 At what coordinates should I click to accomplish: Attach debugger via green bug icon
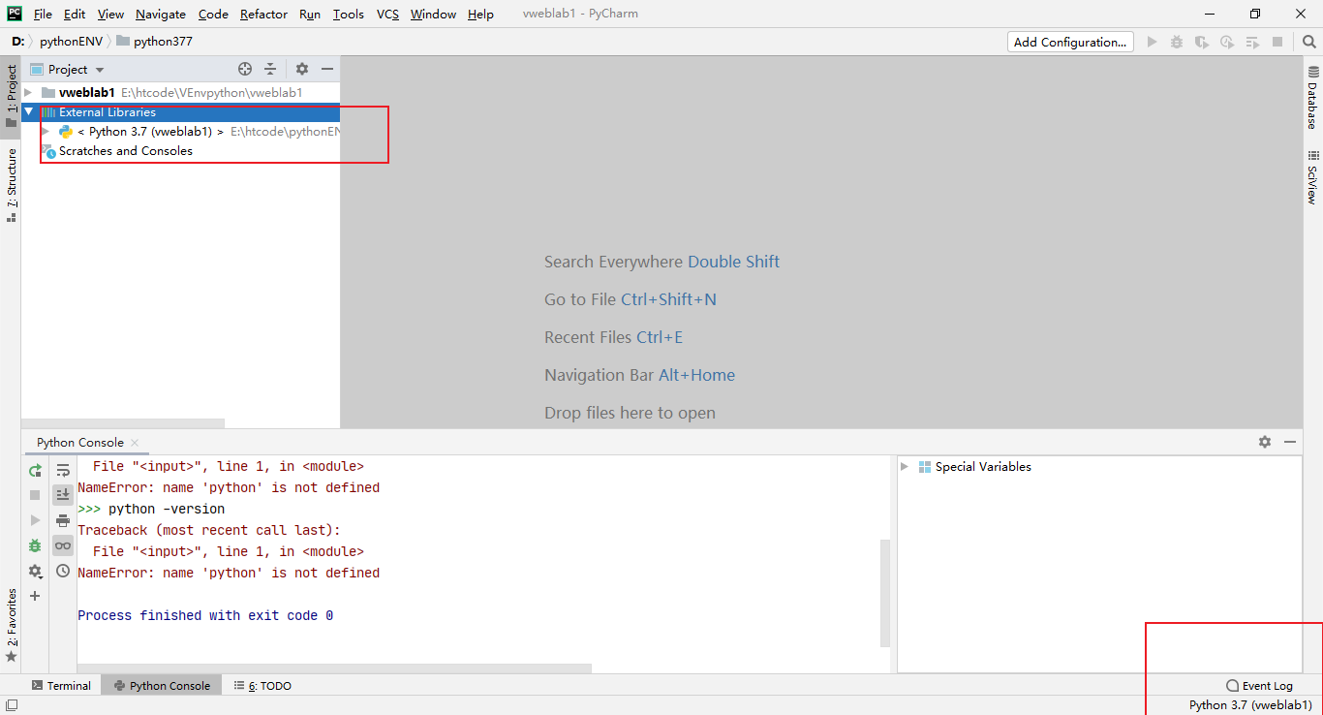click(x=35, y=545)
